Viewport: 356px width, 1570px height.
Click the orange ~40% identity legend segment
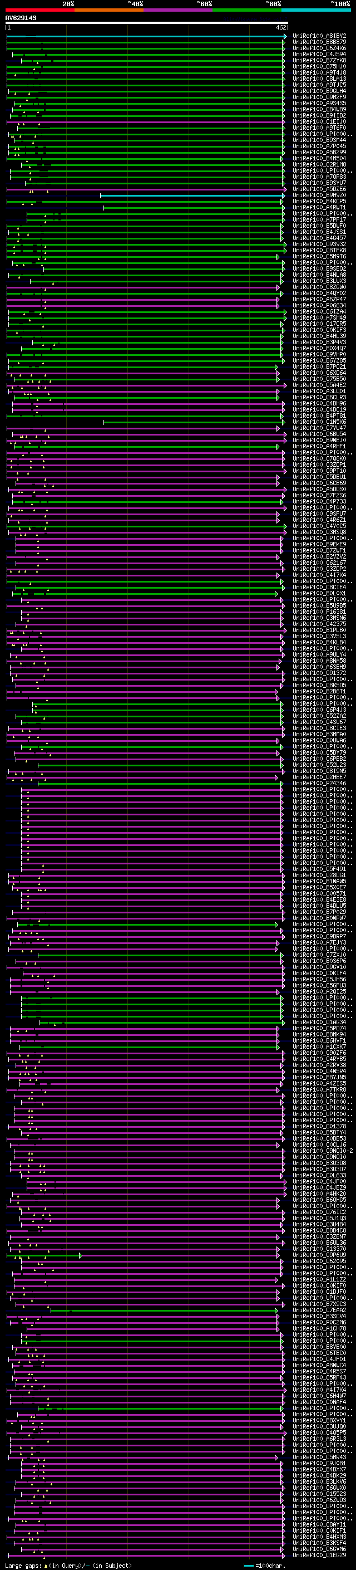tap(109, 10)
